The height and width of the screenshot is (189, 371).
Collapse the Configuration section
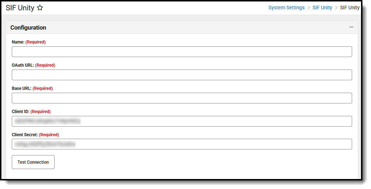tap(351, 27)
